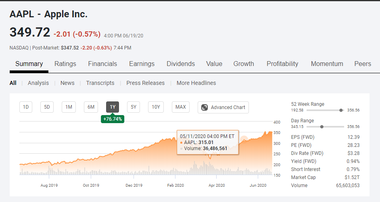380x202 pixels.
Task: Switch to the Dividends tab
Action: point(181,64)
